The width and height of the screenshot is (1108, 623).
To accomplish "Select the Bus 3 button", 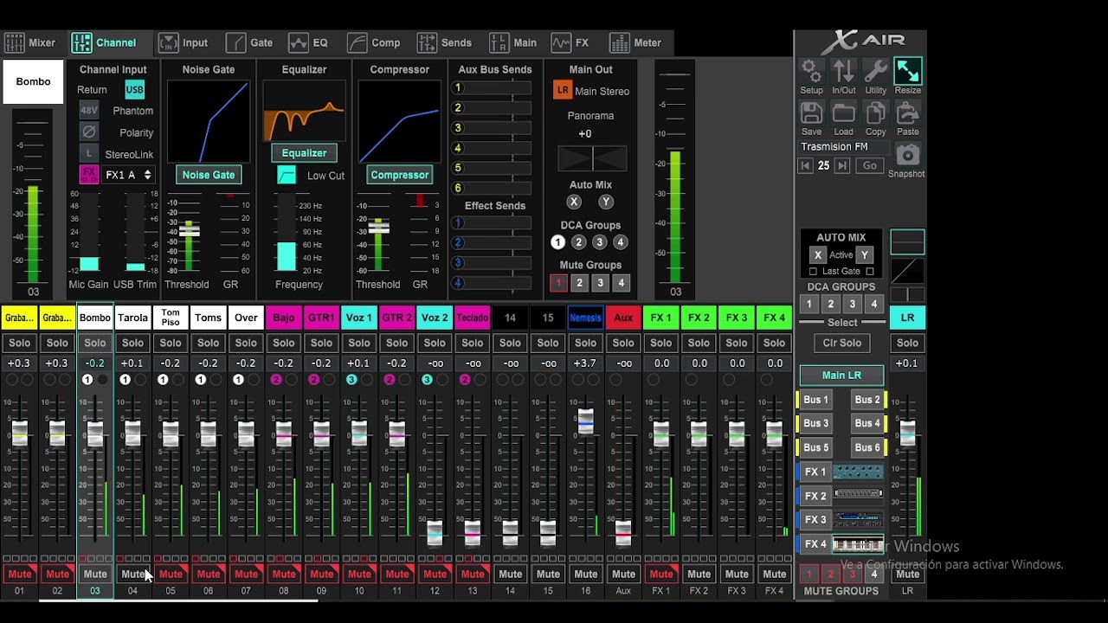I will 814,423.
